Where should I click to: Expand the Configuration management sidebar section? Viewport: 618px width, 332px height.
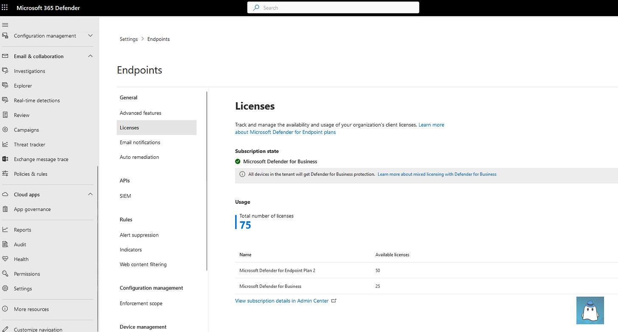point(90,36)
